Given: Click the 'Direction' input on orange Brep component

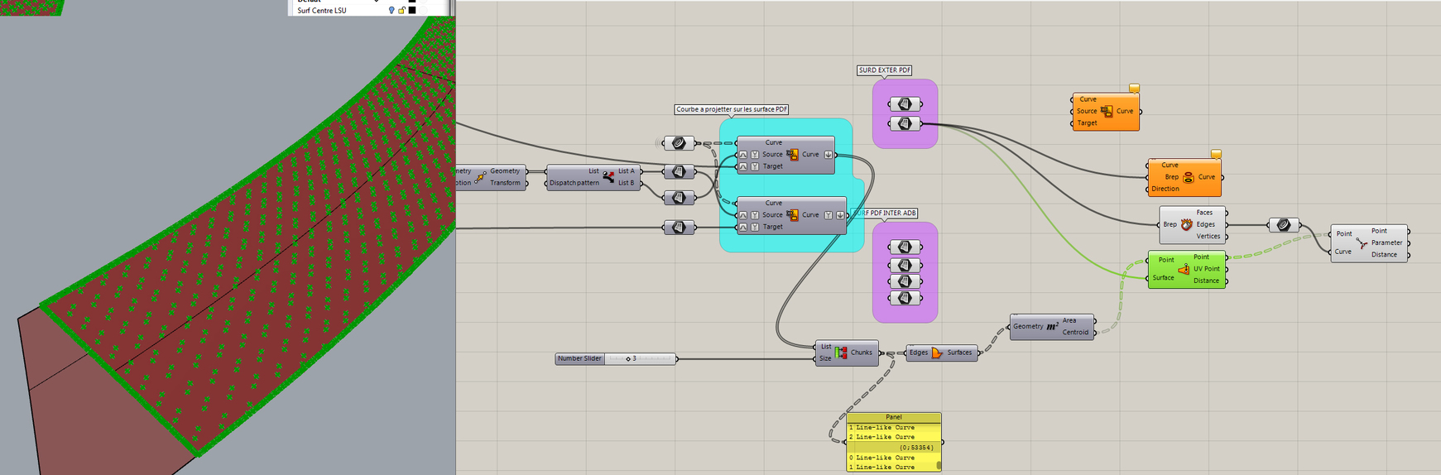Looking at the screenshot, I should tap(1165, 189).
